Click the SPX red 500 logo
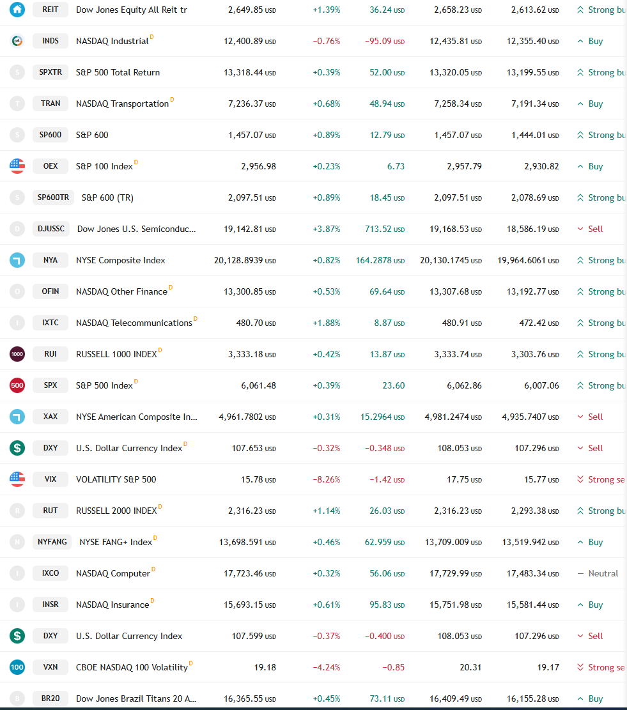Screen dimensions: 627x710 tap(17, 385)
